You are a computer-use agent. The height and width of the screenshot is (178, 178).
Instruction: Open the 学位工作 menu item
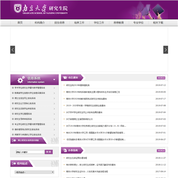(x=99, y=23)
